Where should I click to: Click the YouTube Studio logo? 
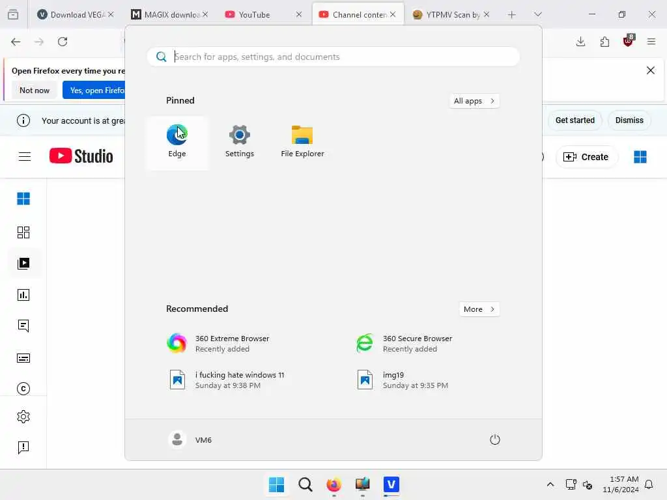[x=81, y=156]
